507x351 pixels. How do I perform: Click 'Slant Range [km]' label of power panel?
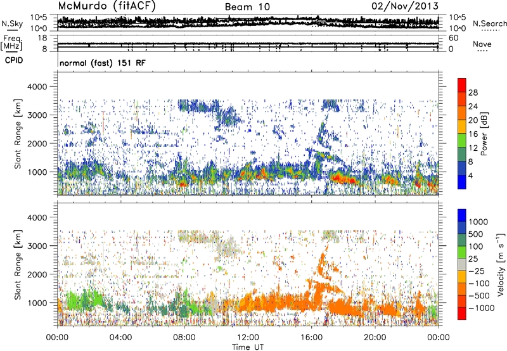[18, 134]
